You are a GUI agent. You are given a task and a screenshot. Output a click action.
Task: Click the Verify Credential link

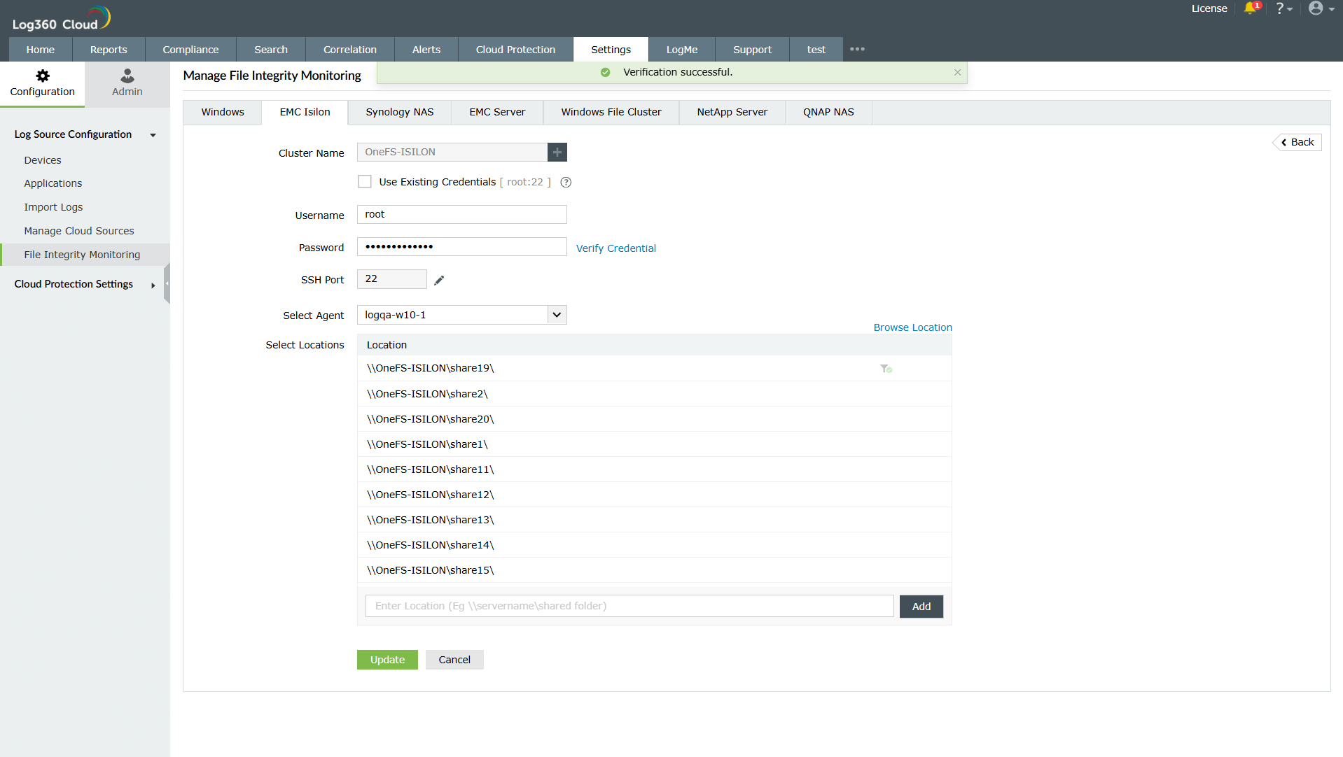click(x=615, y=248)
